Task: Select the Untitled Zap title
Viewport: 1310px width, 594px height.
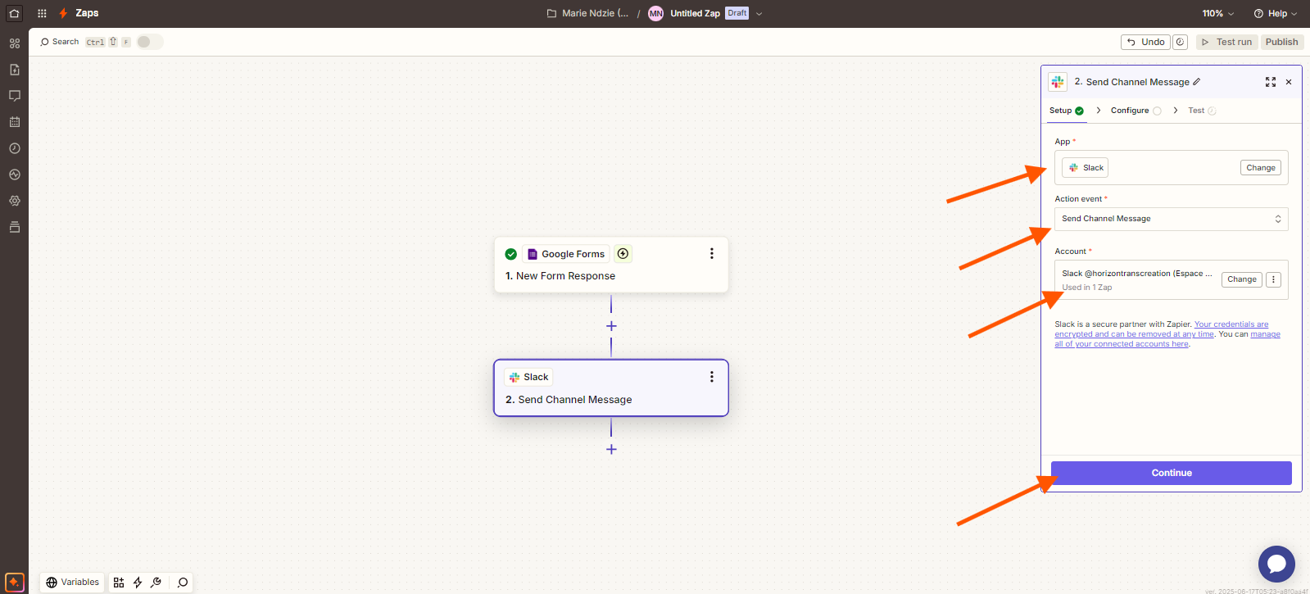Action: [x=695, y=13]
